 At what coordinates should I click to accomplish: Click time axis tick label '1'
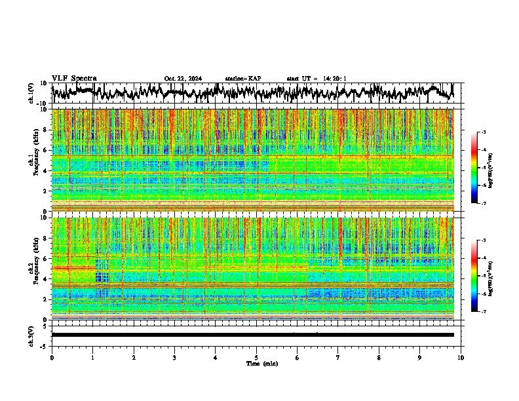coord(92,358)
